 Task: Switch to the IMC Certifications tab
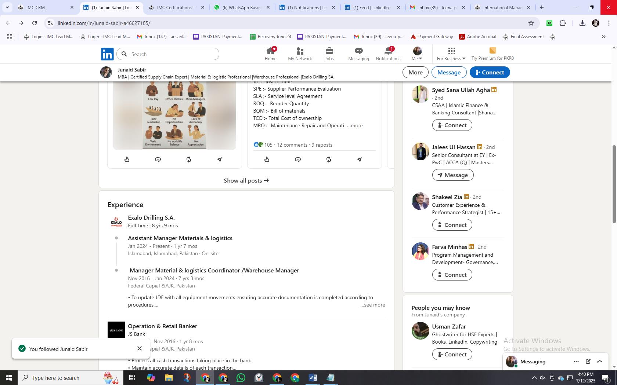tap(177, 7)
